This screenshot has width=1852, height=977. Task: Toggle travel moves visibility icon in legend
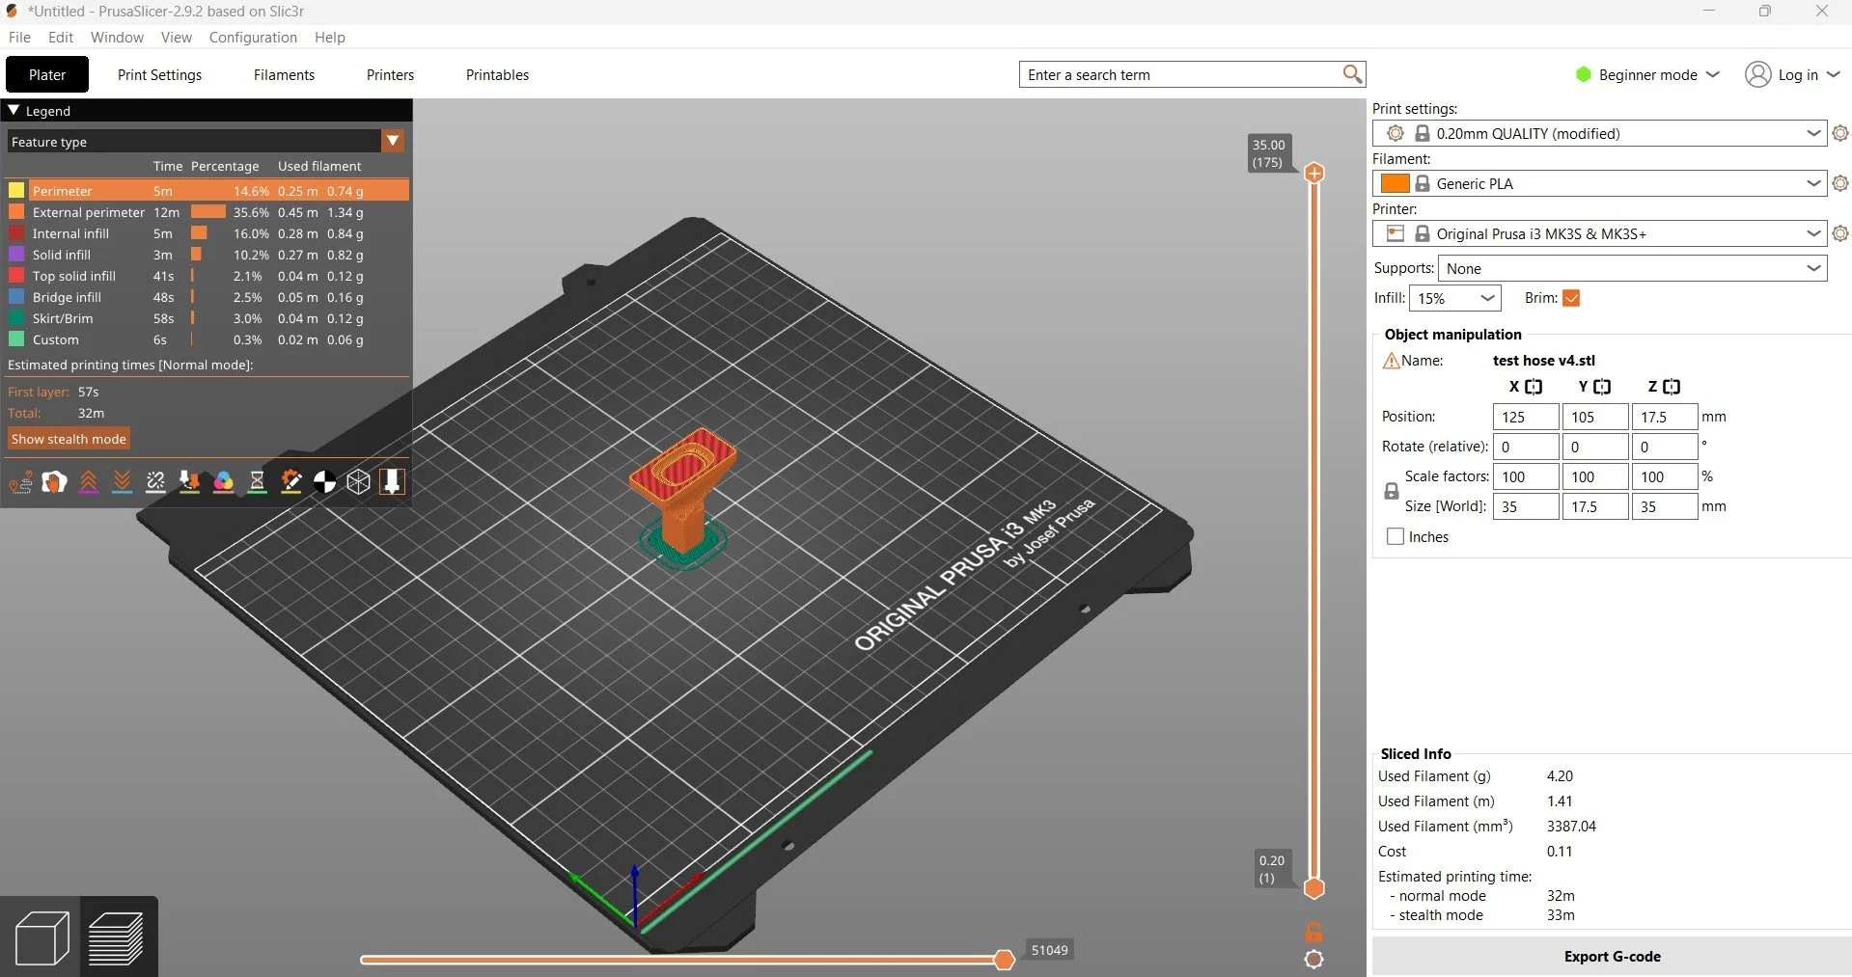point(21,481)
